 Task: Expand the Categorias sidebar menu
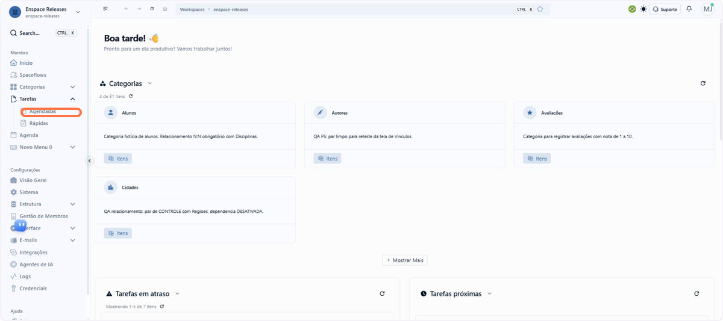tap(73, 87)
